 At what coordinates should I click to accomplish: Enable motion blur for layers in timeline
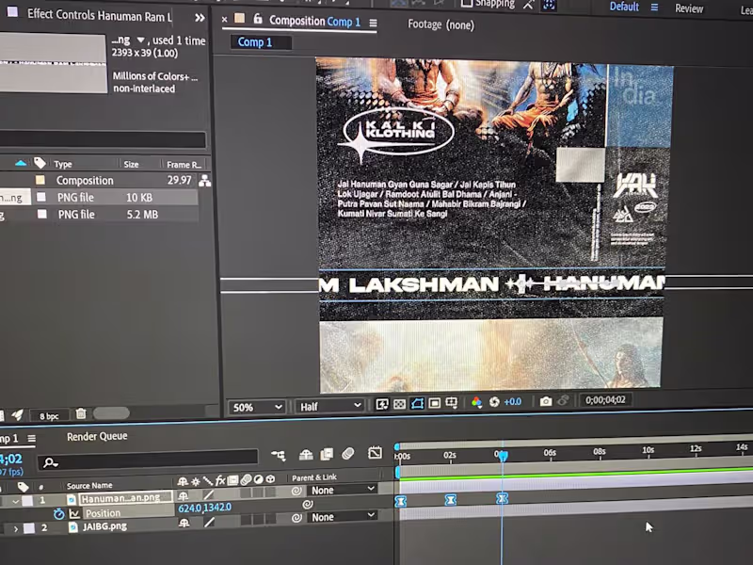348,453
